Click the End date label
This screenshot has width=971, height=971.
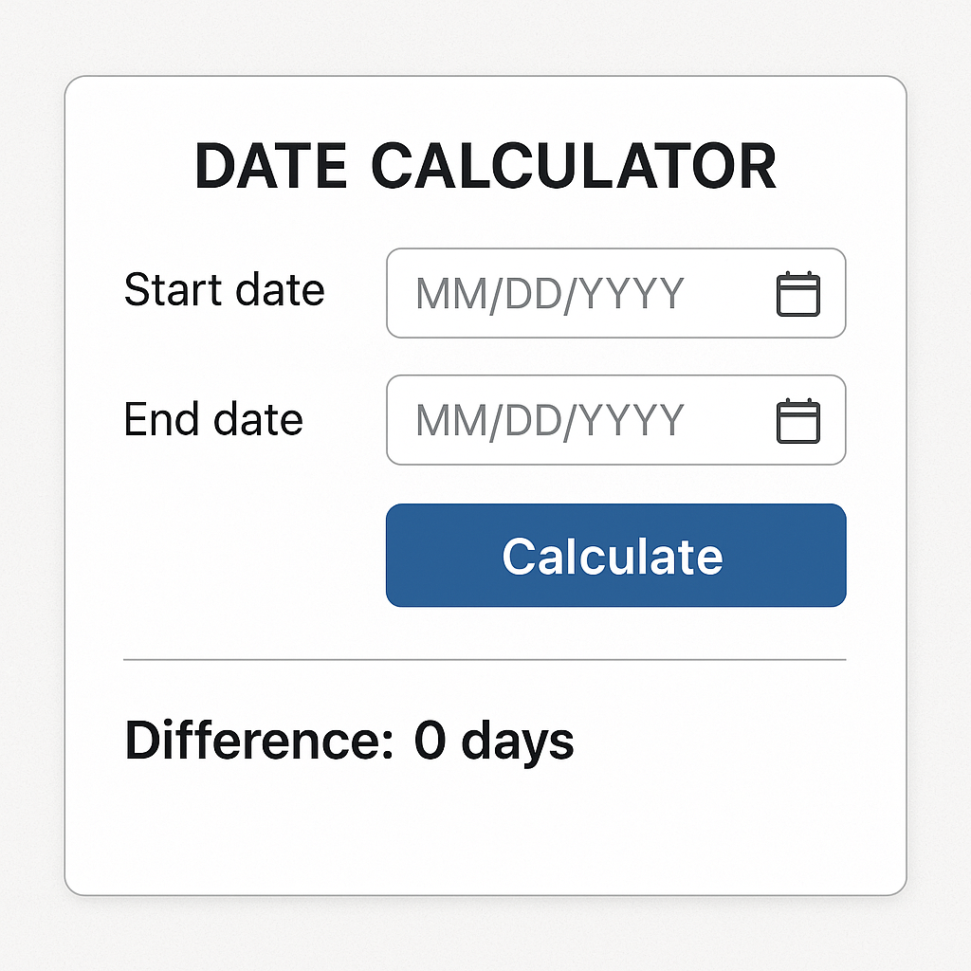tap(213, 419)
